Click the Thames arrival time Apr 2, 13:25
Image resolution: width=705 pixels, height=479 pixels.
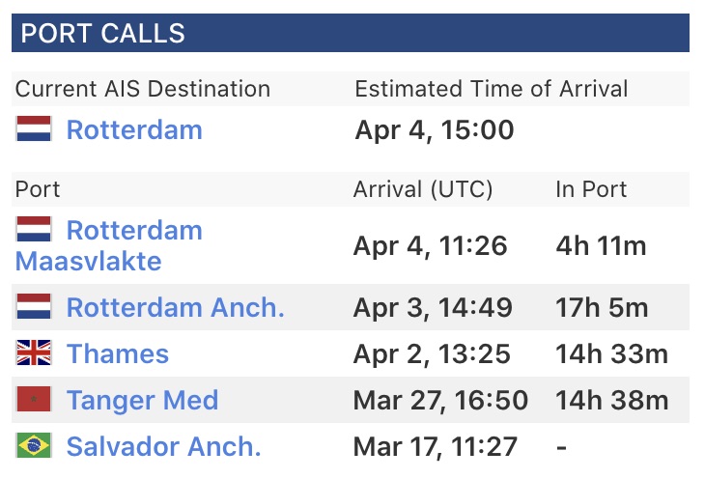(x=432, y=353)
